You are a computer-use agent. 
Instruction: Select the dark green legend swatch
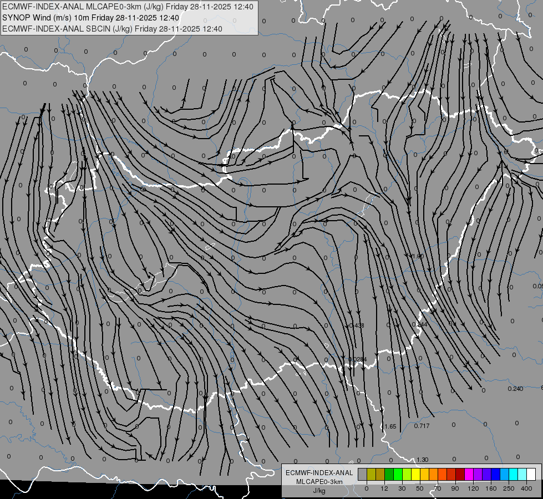pos(389,474)
